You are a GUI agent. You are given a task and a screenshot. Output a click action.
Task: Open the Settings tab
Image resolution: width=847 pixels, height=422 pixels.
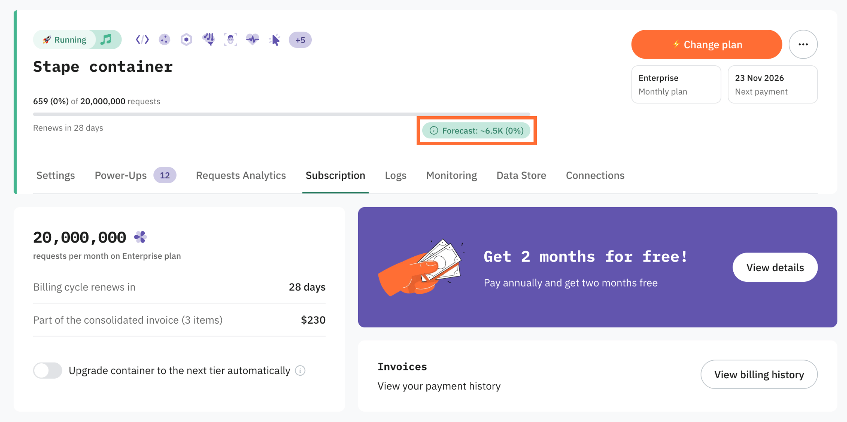coord(55,176)
